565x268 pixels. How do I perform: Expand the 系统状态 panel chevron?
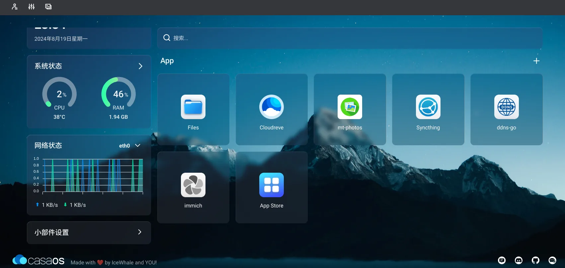pos(140,66)
